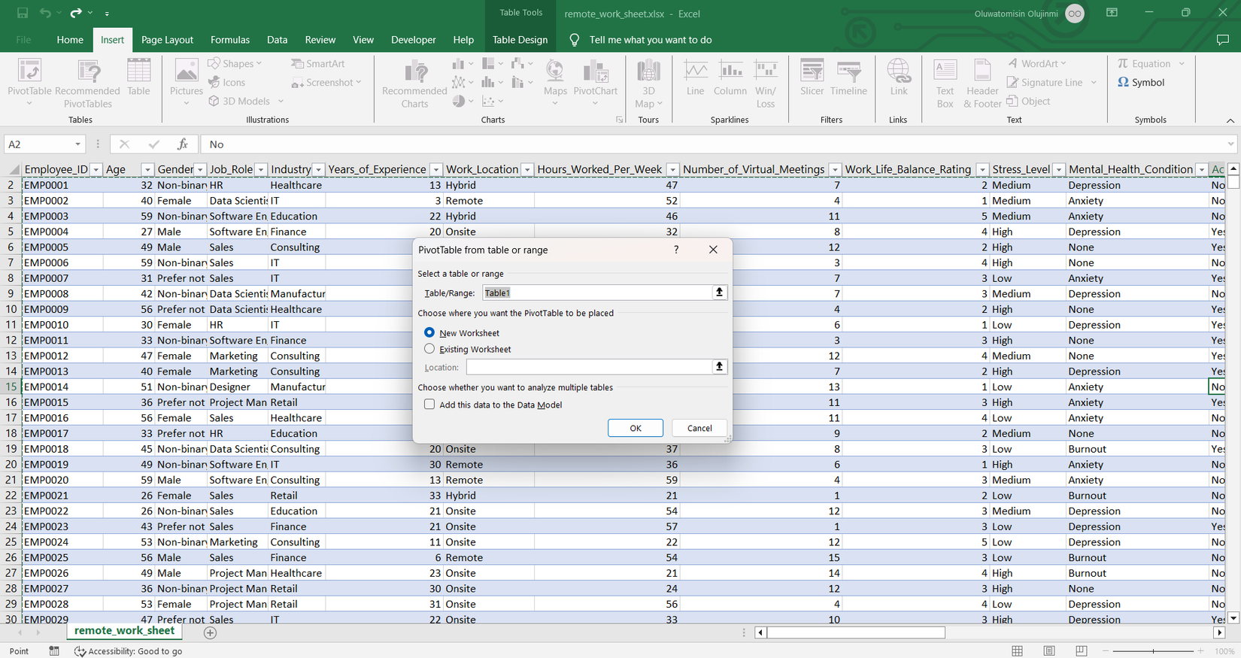The width and height of the screenshot is (1241, 658).
Task: Click the help question mark in the dialog
Action: coord(676,250)
